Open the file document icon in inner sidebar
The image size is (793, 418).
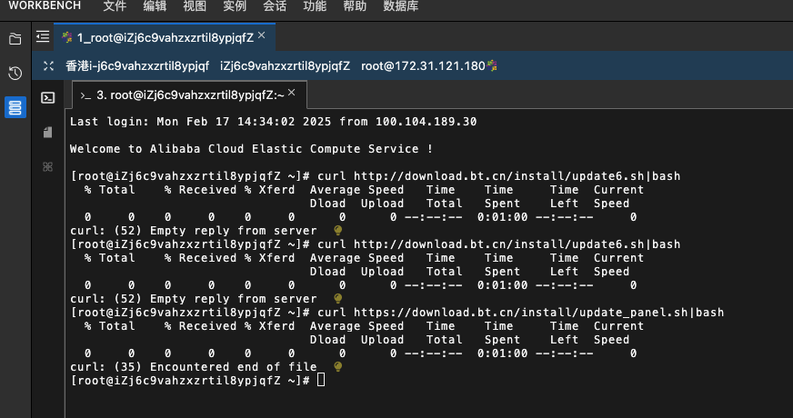pos(48,133)
